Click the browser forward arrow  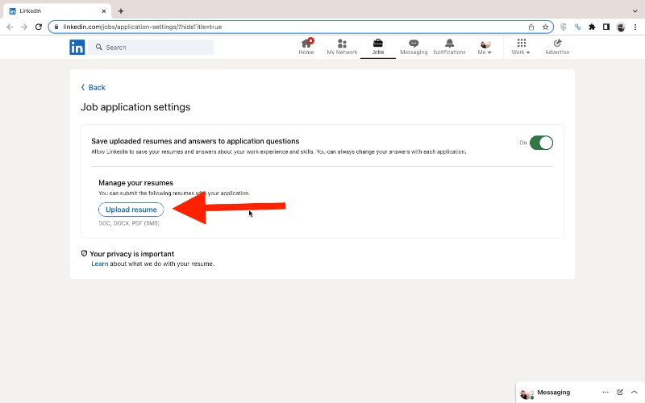24,27
